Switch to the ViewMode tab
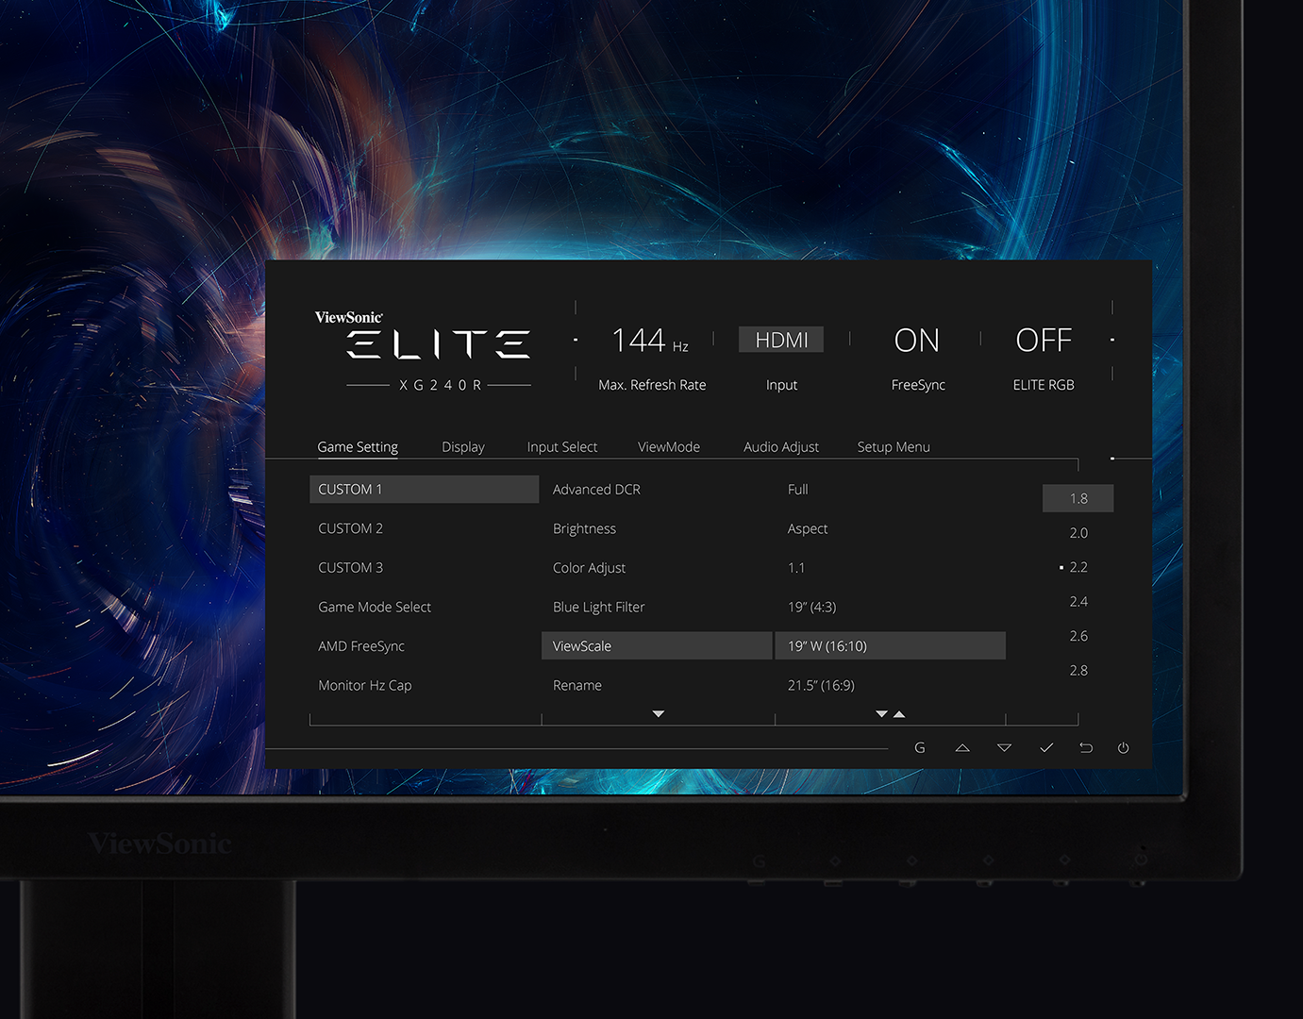Screen dimensions: 1303x1019 [669, 447]
